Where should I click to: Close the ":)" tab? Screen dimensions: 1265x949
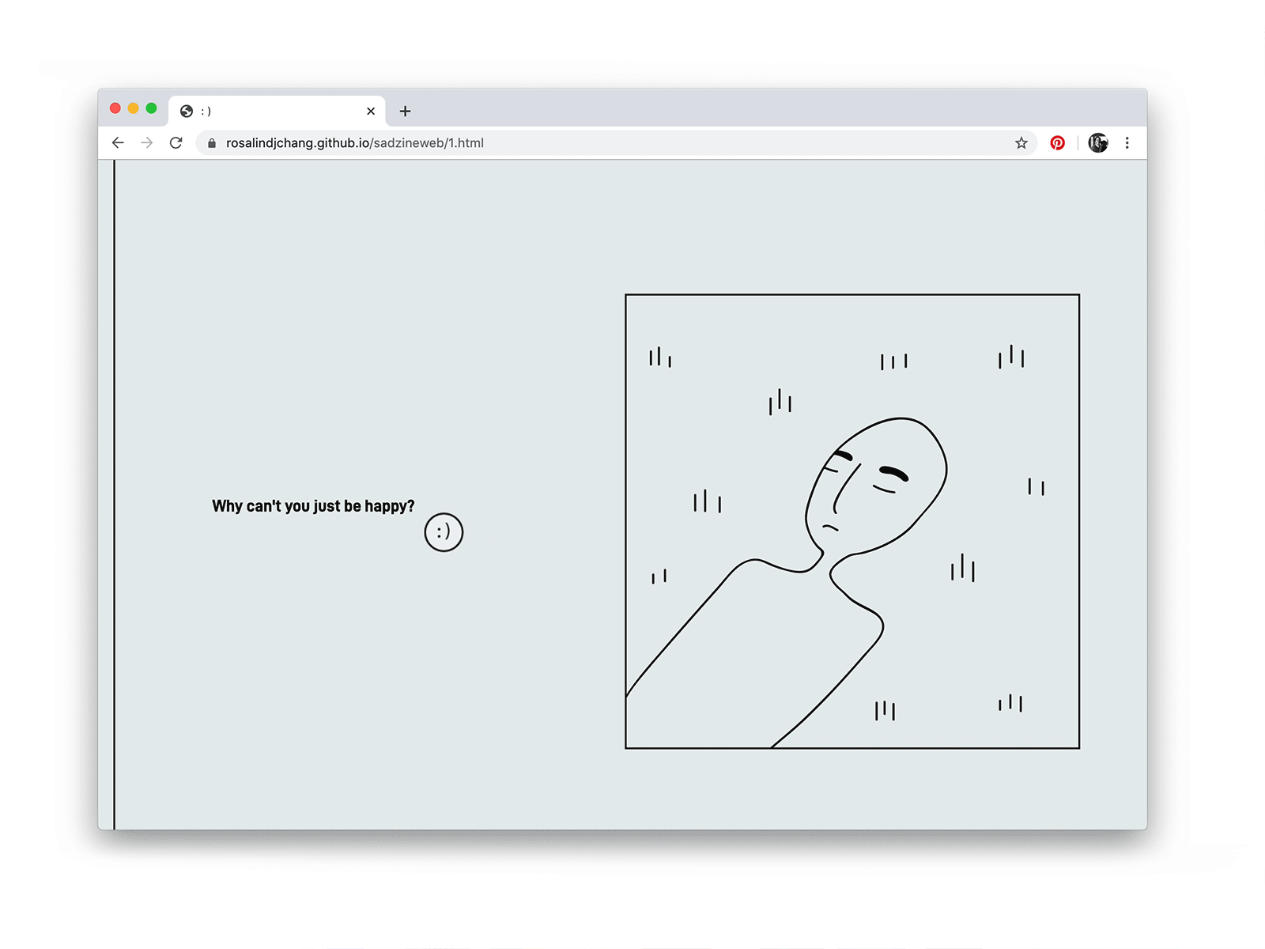click(371, 112)
